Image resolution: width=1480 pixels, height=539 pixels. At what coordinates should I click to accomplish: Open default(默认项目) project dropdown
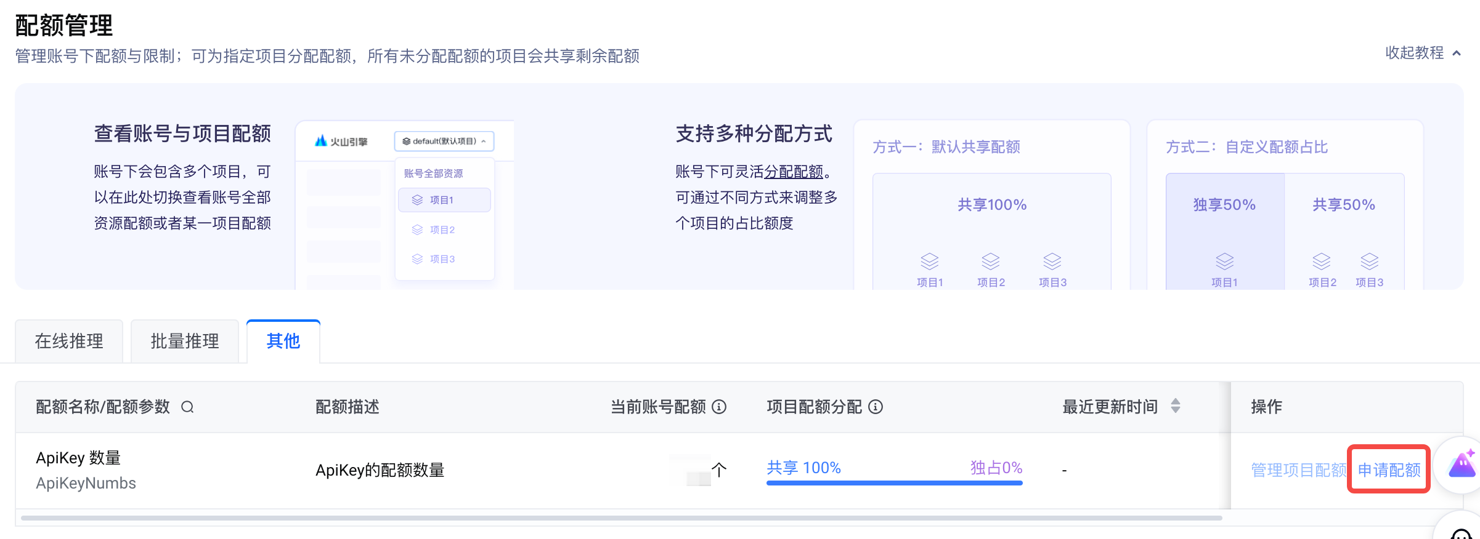tap(444, 142)
